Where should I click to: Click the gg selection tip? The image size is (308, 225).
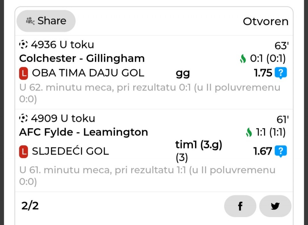pos(183,74)
